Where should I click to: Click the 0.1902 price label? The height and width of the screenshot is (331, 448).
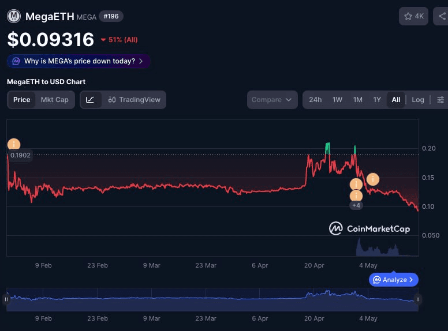pyautogui.click(x=20, y=155)
